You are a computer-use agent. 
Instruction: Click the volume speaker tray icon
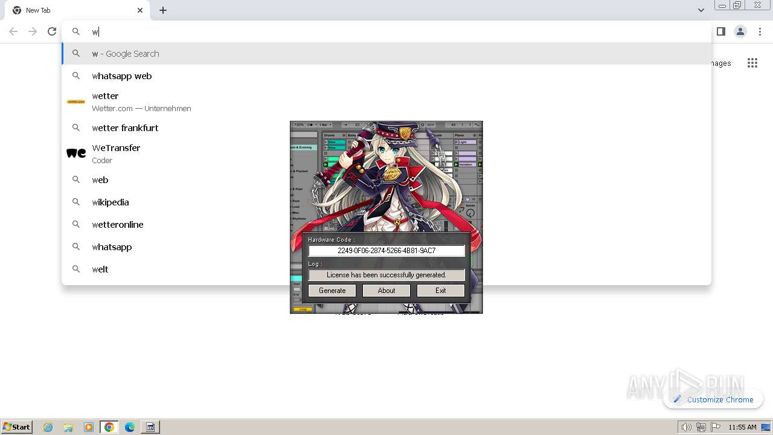tap(686, 427)
